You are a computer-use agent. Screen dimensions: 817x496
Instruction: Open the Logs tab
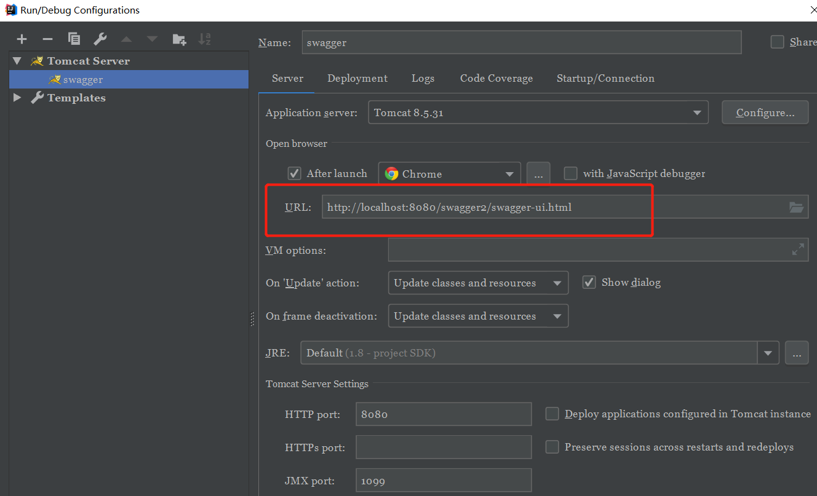point(423,78)
